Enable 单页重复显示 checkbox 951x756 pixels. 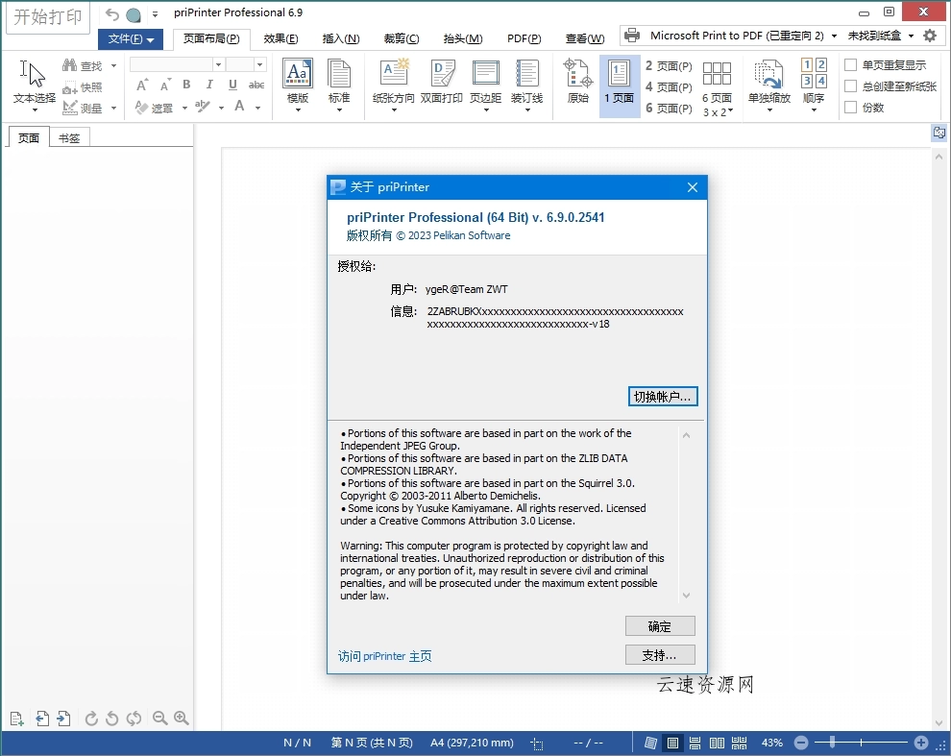point(850,65)
